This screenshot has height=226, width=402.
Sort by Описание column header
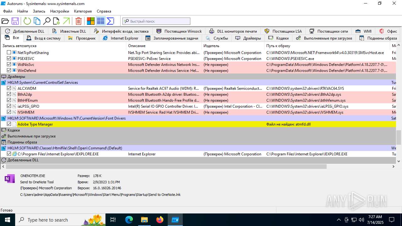point(164,46)
